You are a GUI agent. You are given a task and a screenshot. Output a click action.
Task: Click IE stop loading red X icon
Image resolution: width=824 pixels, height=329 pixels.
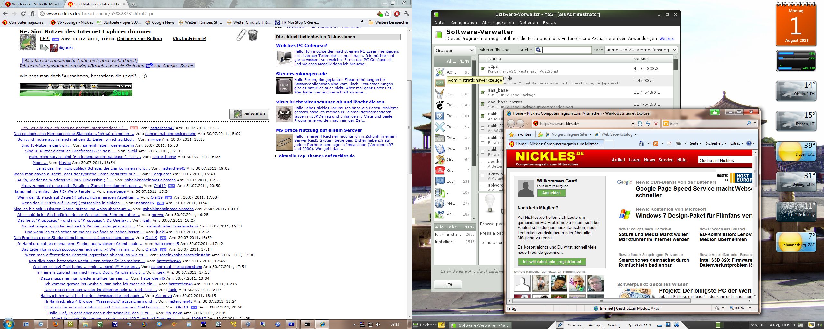(656, 124)
